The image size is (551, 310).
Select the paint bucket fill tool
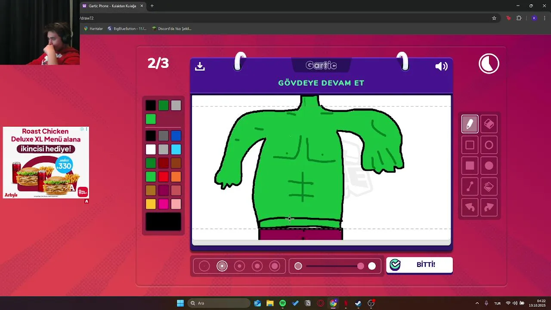tap(489, 187)
